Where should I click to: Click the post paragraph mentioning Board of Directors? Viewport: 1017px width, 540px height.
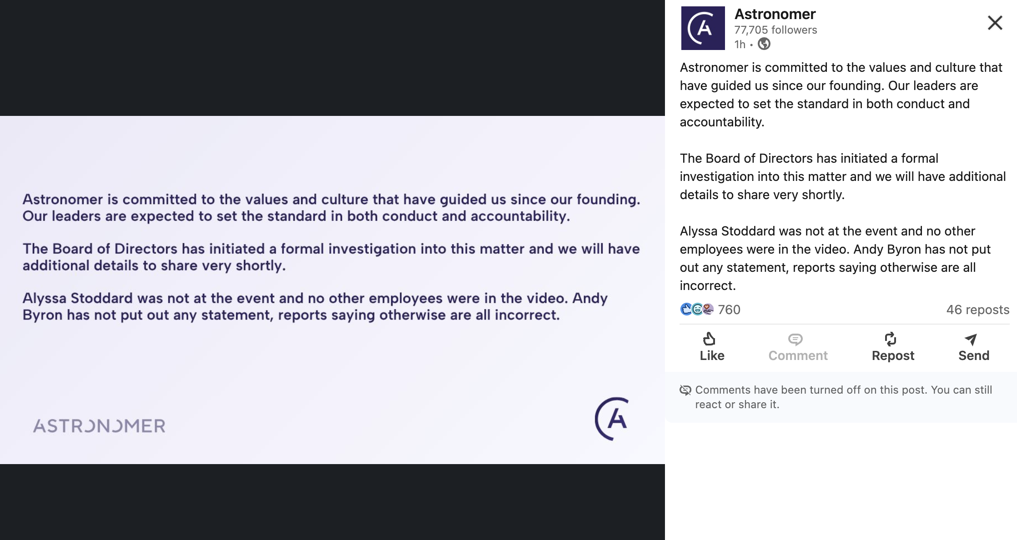842,176
